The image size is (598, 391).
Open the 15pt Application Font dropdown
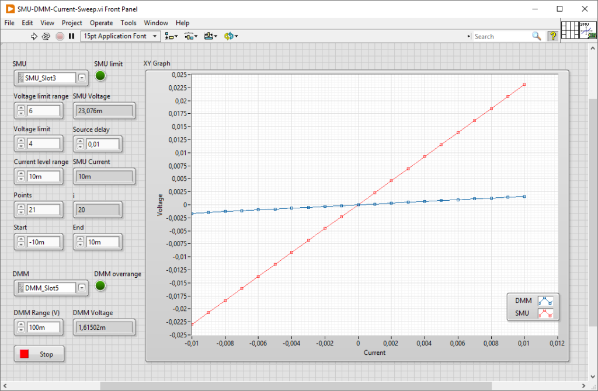click(120, 36)
